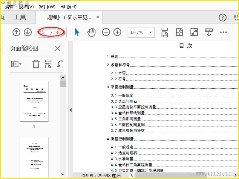Open TOC entry 3.1 一般规定

coord(174,95)
